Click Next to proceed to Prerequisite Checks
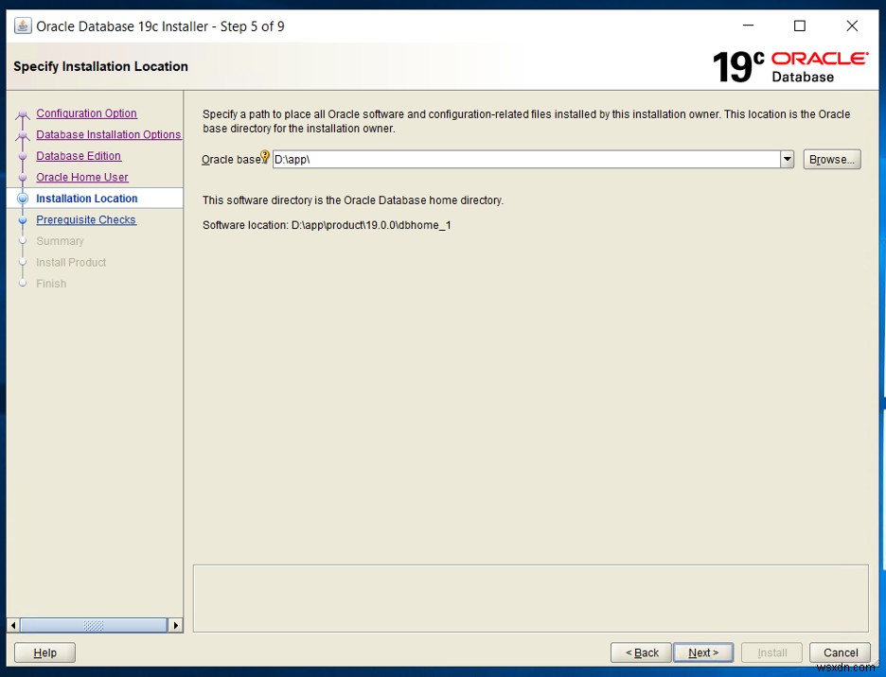This screenshot has width=886, height=677. pyautogui.click(x=702, y=652)
